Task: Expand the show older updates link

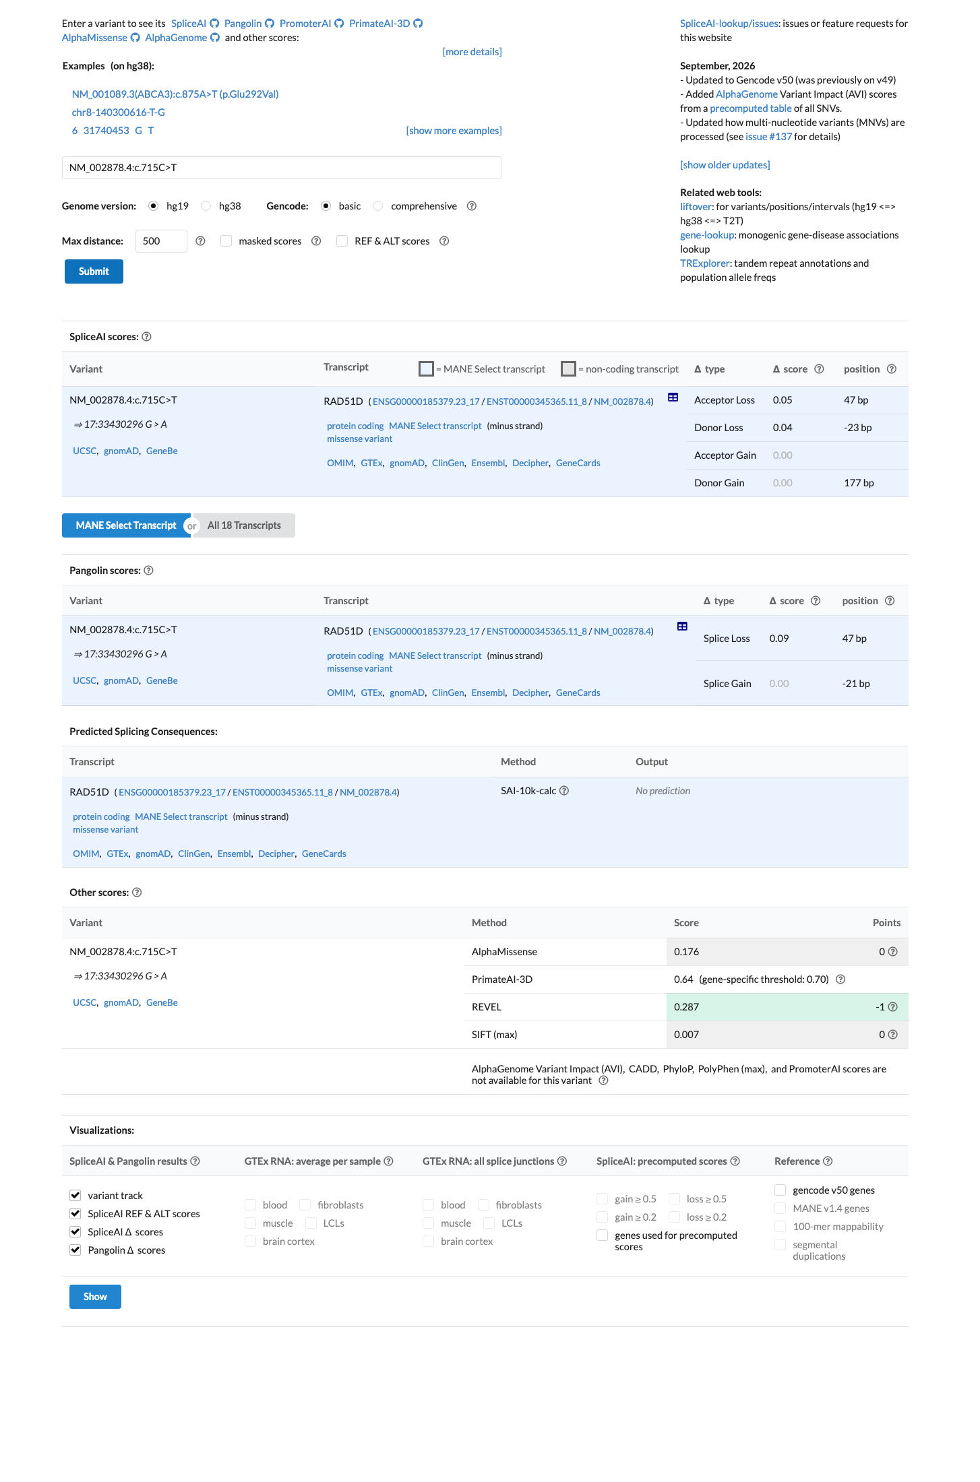Action: coord(725,165)
